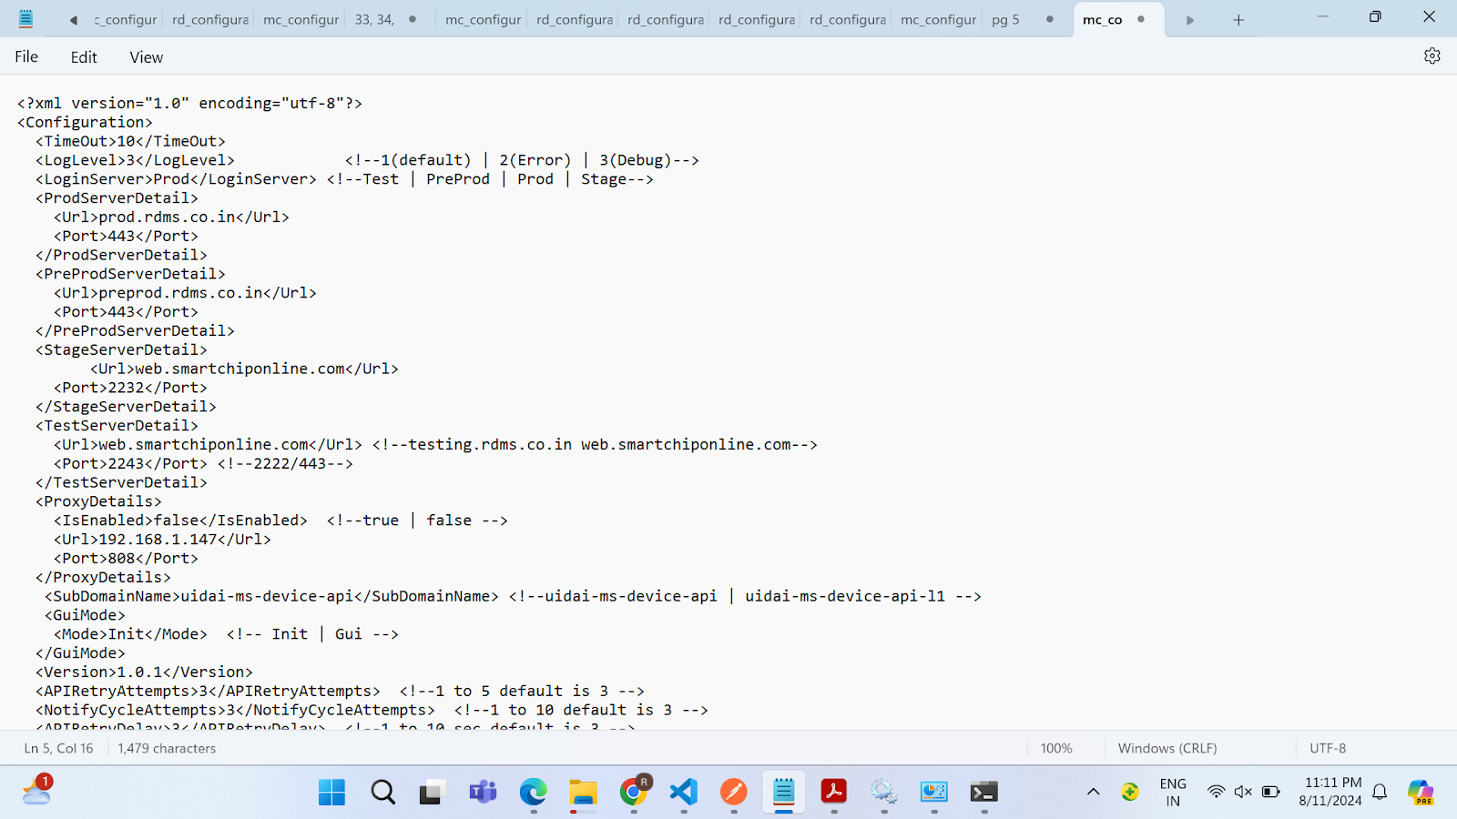Click '<NotifyCycleAttempts>3' line
The width and height of the screenshot is (1457, 819).
(372, 710)
